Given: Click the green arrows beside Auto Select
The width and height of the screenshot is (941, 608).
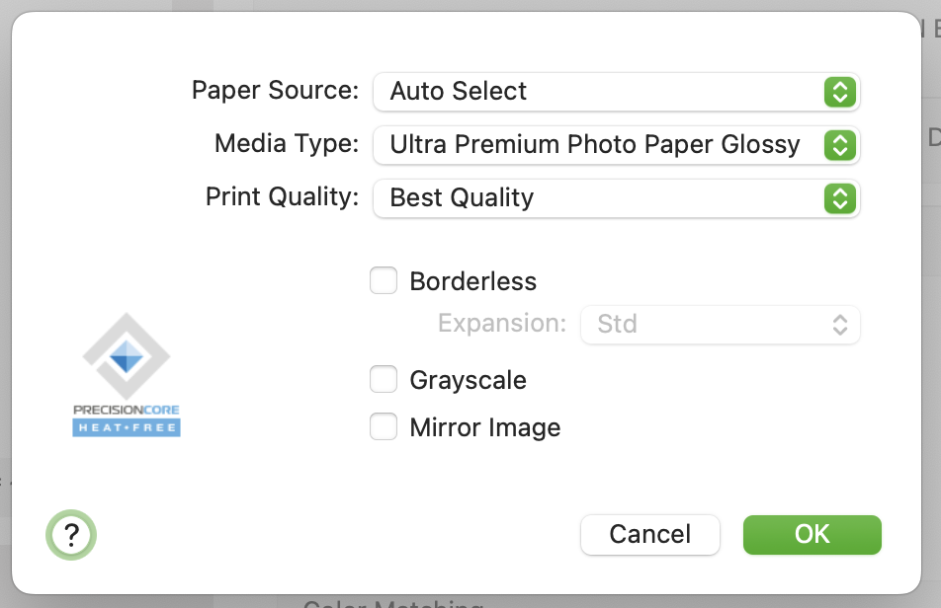Looking at the screenshot, I should (839, 92).
